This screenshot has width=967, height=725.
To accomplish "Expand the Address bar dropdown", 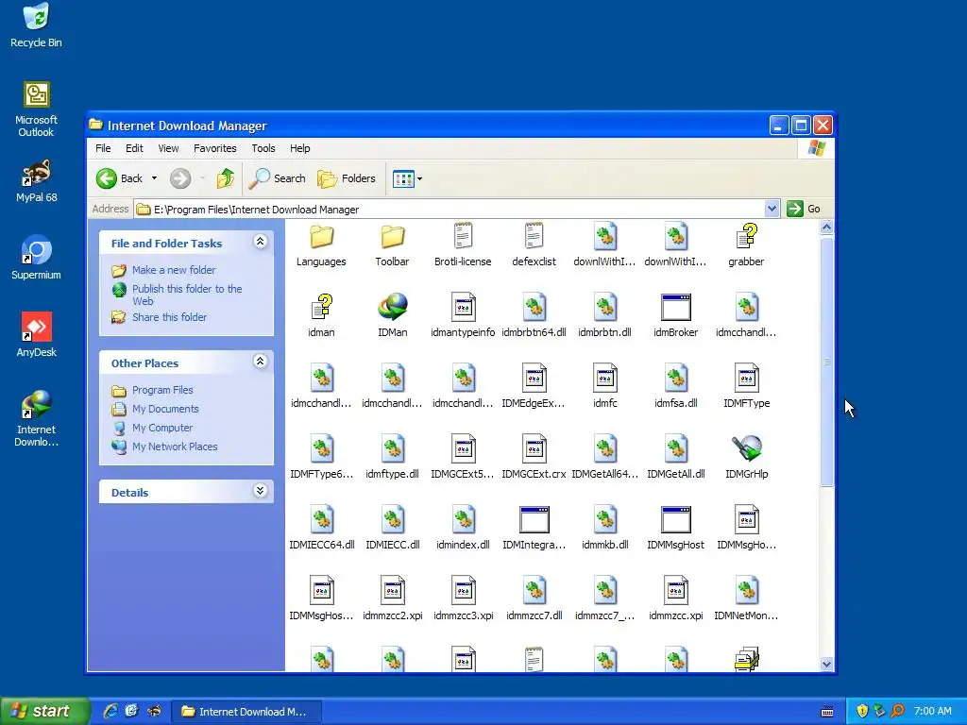I will point(772,209).
